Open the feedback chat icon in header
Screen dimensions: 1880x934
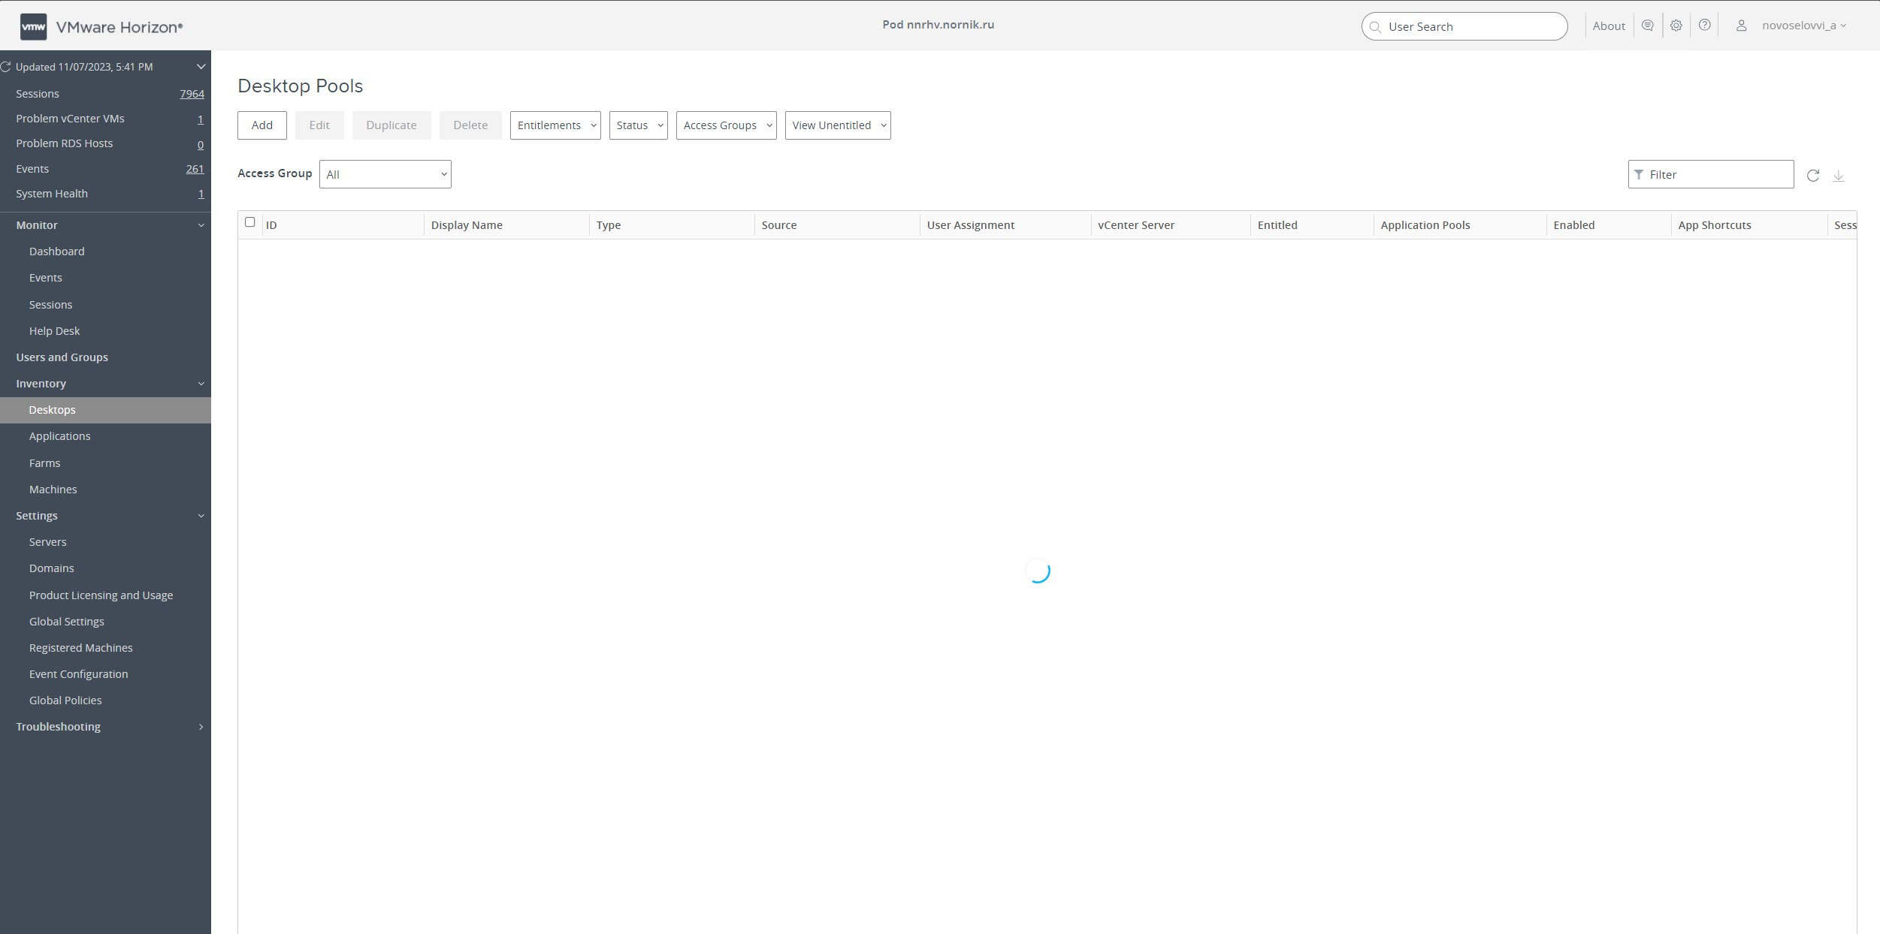coord(1647,26)
